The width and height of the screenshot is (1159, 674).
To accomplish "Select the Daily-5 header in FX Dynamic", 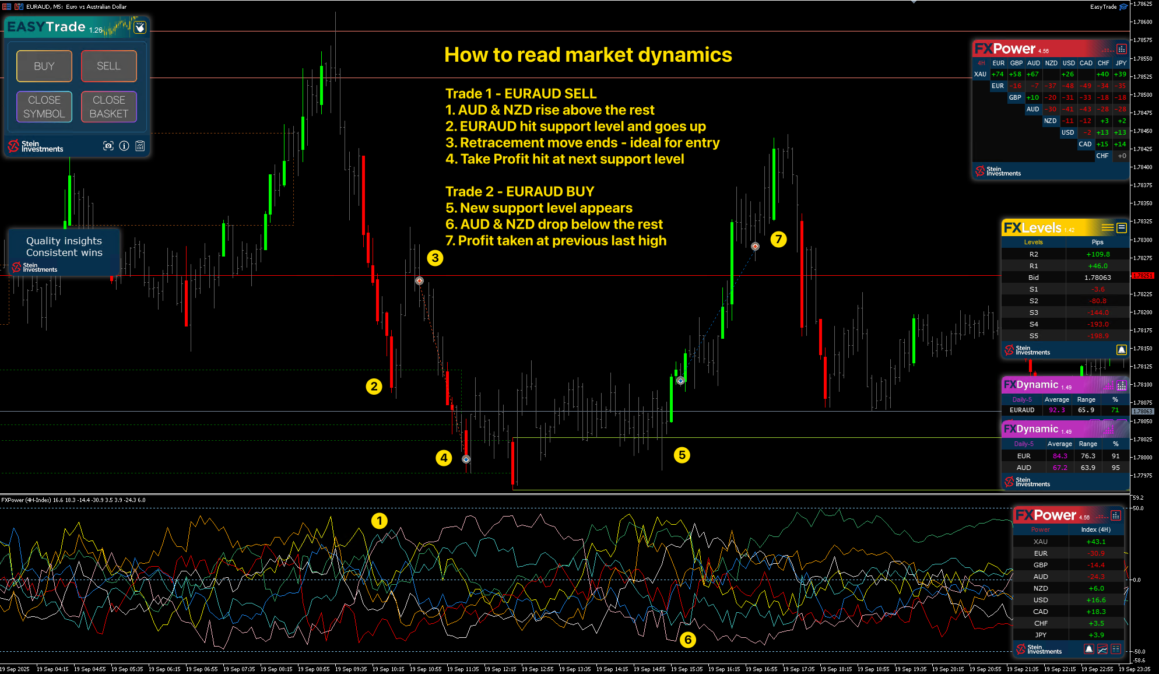I will [x=1021, y=399].
